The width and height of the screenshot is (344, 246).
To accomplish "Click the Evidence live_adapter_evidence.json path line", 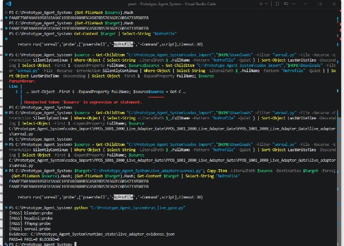I will pos(92,234).
